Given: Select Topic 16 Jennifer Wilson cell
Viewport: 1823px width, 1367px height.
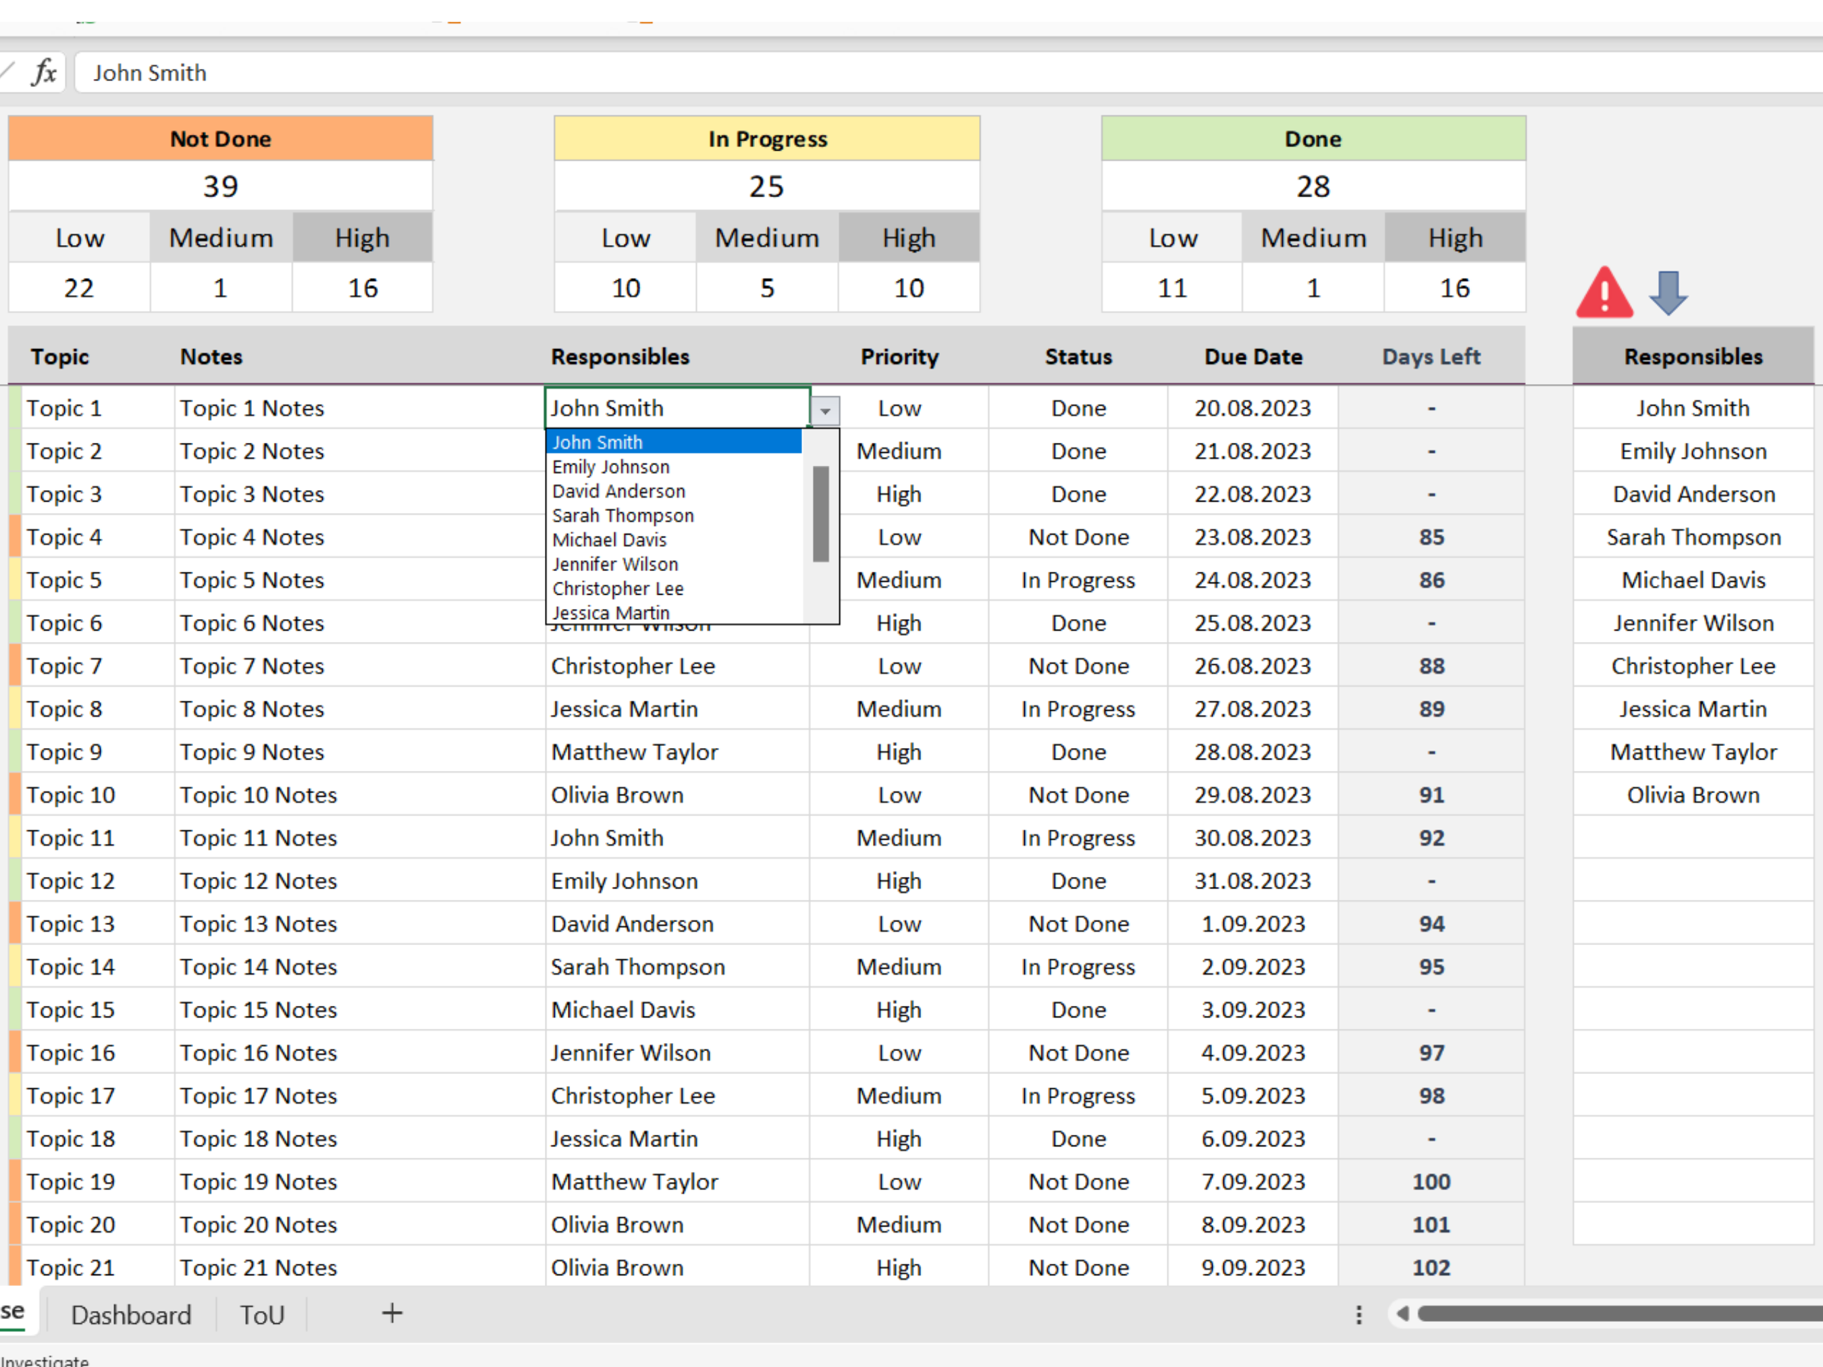Looking at the screenshot, I should [x=677, y=1052].
